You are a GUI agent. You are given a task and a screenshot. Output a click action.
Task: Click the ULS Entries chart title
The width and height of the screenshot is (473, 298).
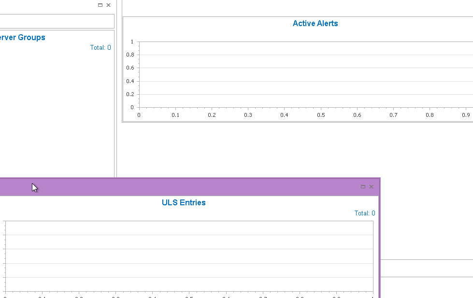click(184, 203)
